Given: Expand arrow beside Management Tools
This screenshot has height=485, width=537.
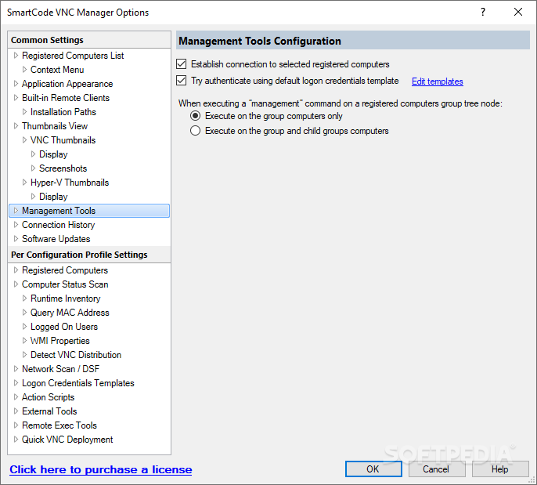Looking at the screenshot, I should point(16,211).
